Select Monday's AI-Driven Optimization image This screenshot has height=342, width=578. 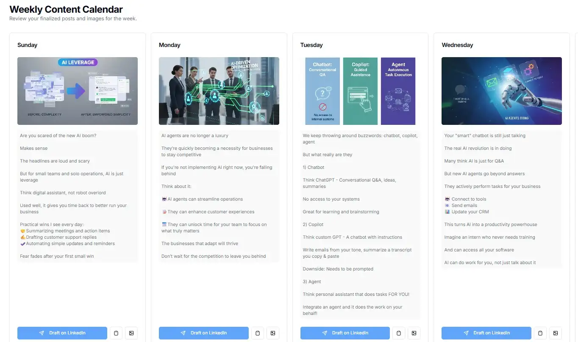219,91
